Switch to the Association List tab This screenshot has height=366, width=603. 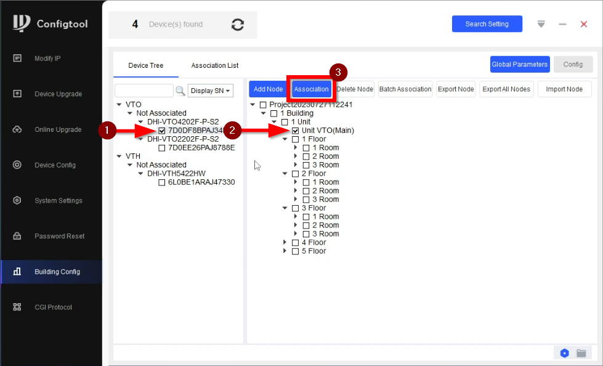[x=214, y=65]
